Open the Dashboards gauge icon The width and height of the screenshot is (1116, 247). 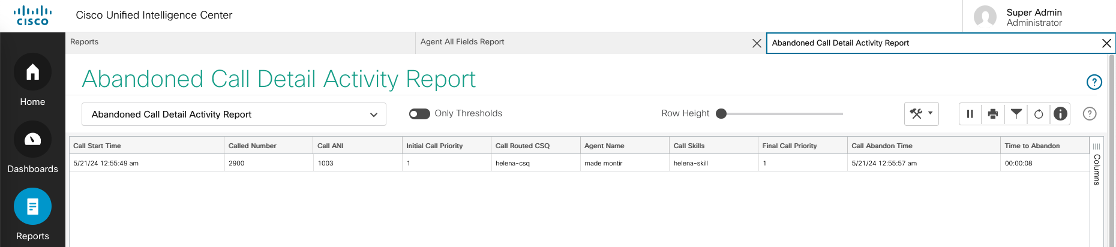[32, 140]
